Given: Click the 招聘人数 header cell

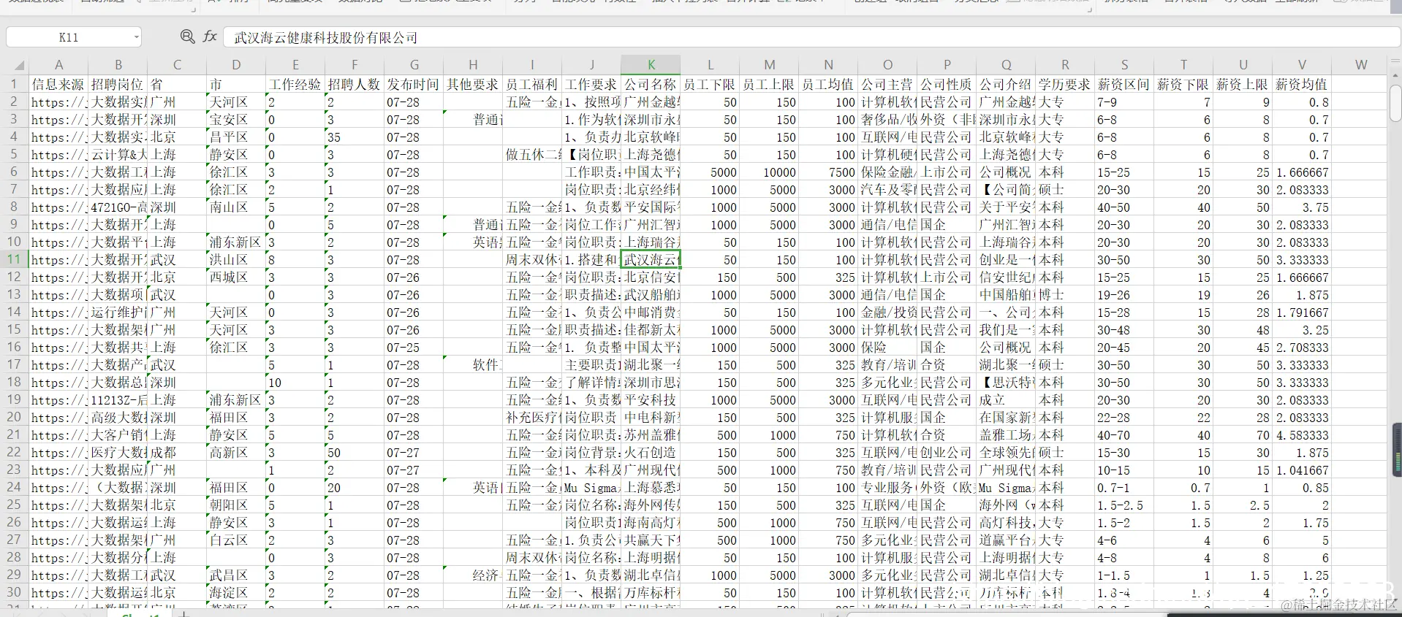Looking at the screenshot, I should tap(355, 85).
